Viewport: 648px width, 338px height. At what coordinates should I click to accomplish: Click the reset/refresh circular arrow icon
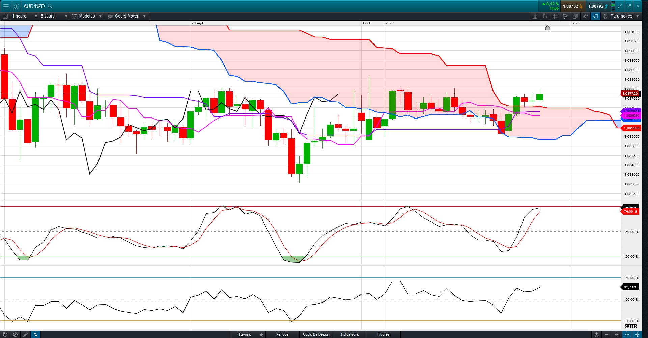coord(5,334)
